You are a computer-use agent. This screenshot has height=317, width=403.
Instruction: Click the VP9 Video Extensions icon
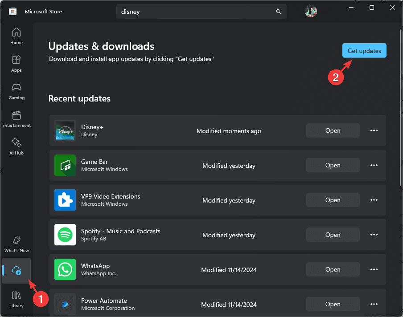pyautogui.click(x=65, y=200)
